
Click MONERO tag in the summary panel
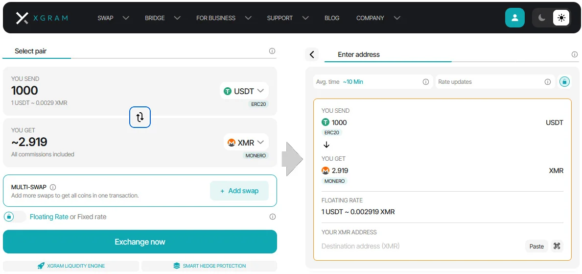[334, 181]
